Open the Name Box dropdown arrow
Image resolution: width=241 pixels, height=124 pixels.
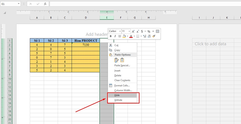19,4
